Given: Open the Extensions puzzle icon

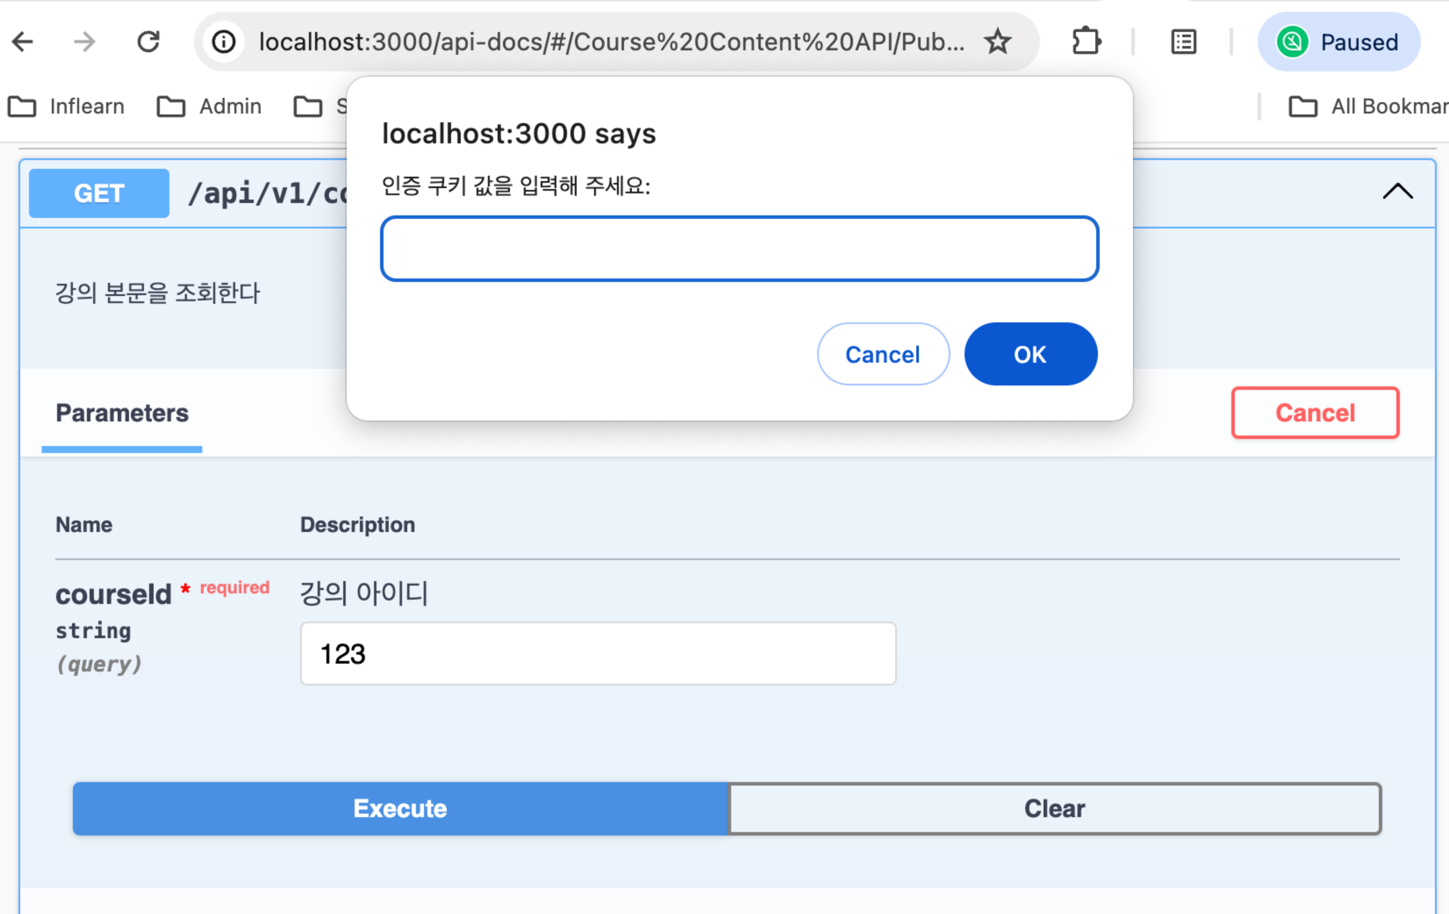Looking at the screenshot, I should pos(1086,42).
